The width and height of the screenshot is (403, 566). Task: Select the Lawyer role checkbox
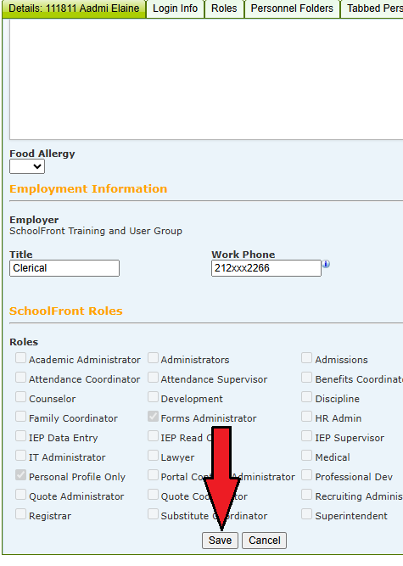point(153,456)
